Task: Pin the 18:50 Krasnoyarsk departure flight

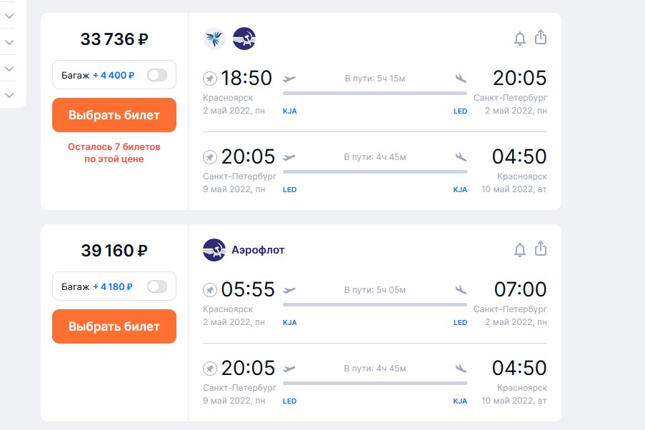Action: coord(210,78)
